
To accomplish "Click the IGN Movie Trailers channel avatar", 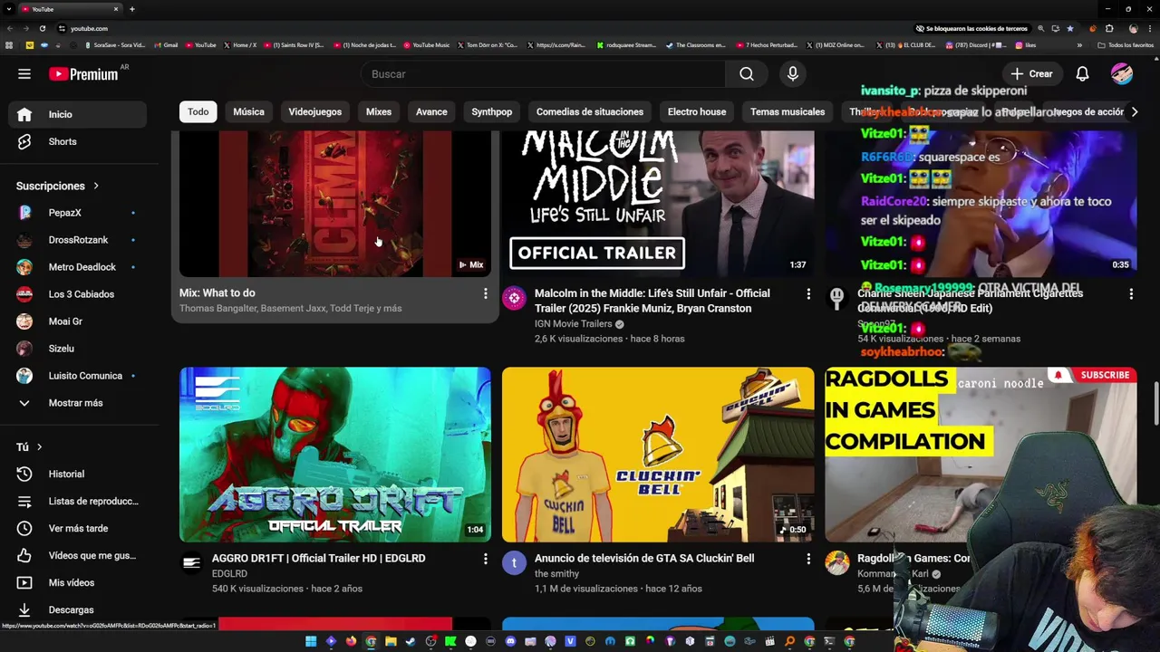I will click(514, 298).
